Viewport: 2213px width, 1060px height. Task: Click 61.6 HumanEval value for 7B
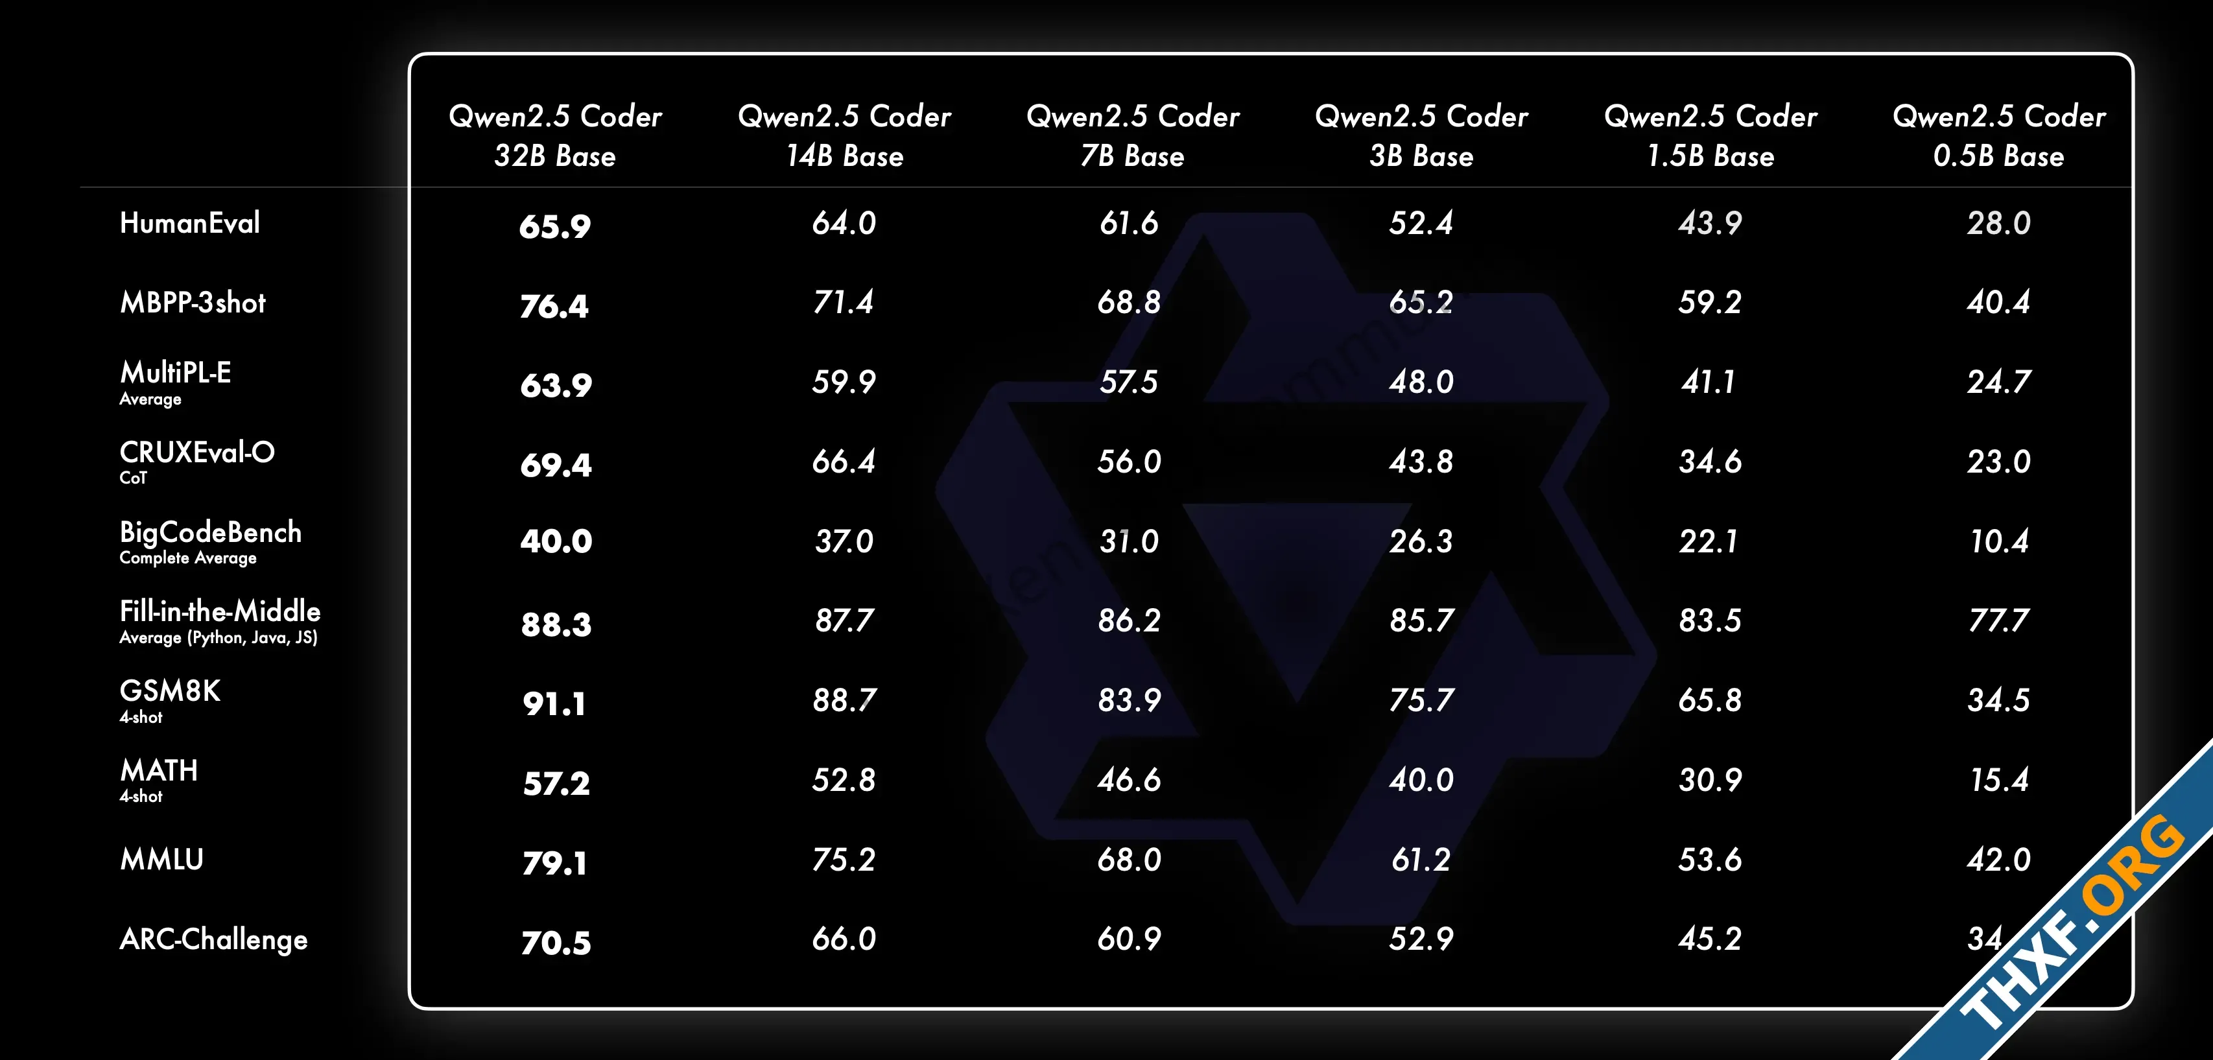pos(1130,223)
